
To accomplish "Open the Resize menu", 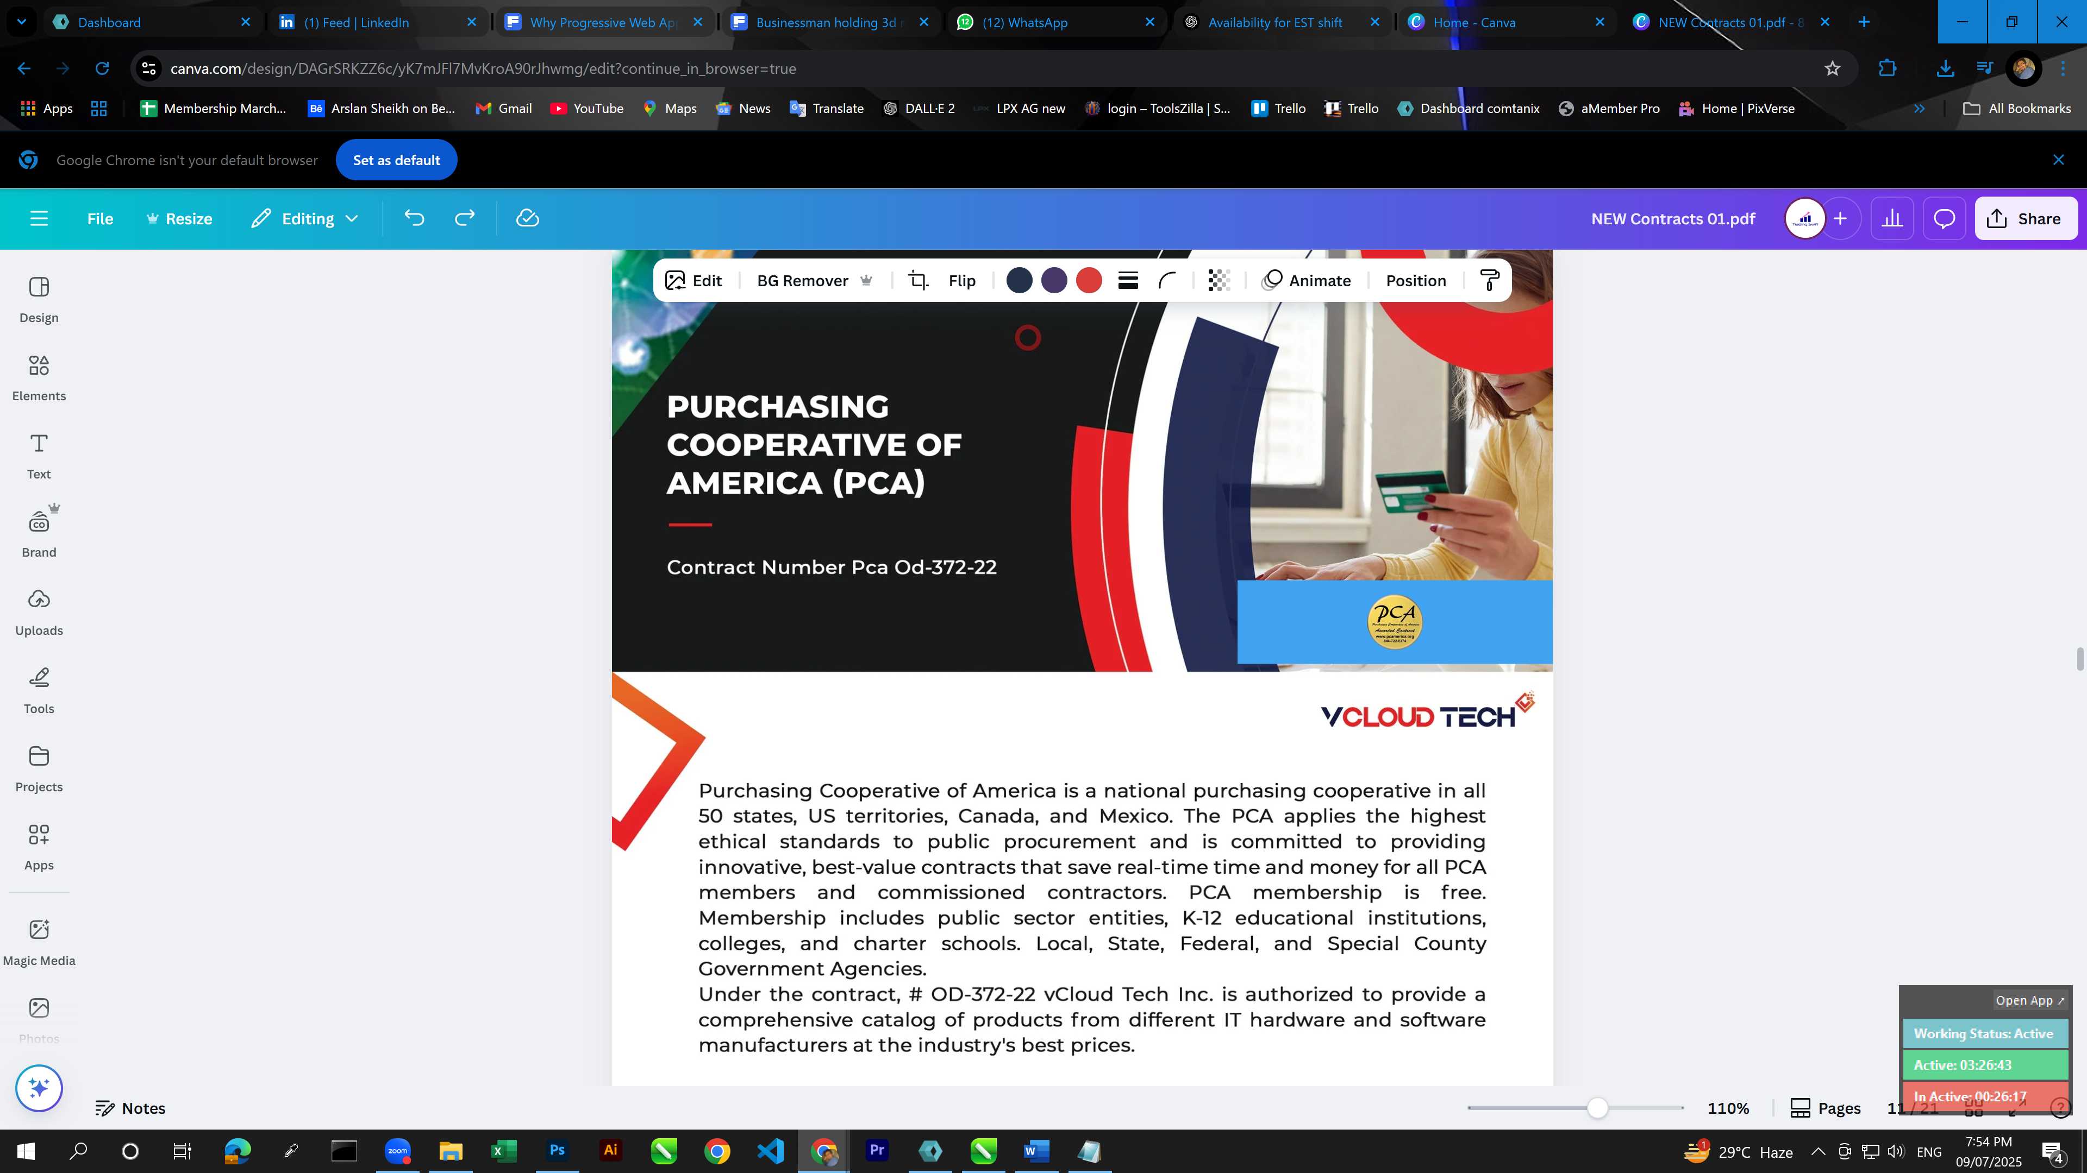I will pyautogui.click(x=179, y=218).
